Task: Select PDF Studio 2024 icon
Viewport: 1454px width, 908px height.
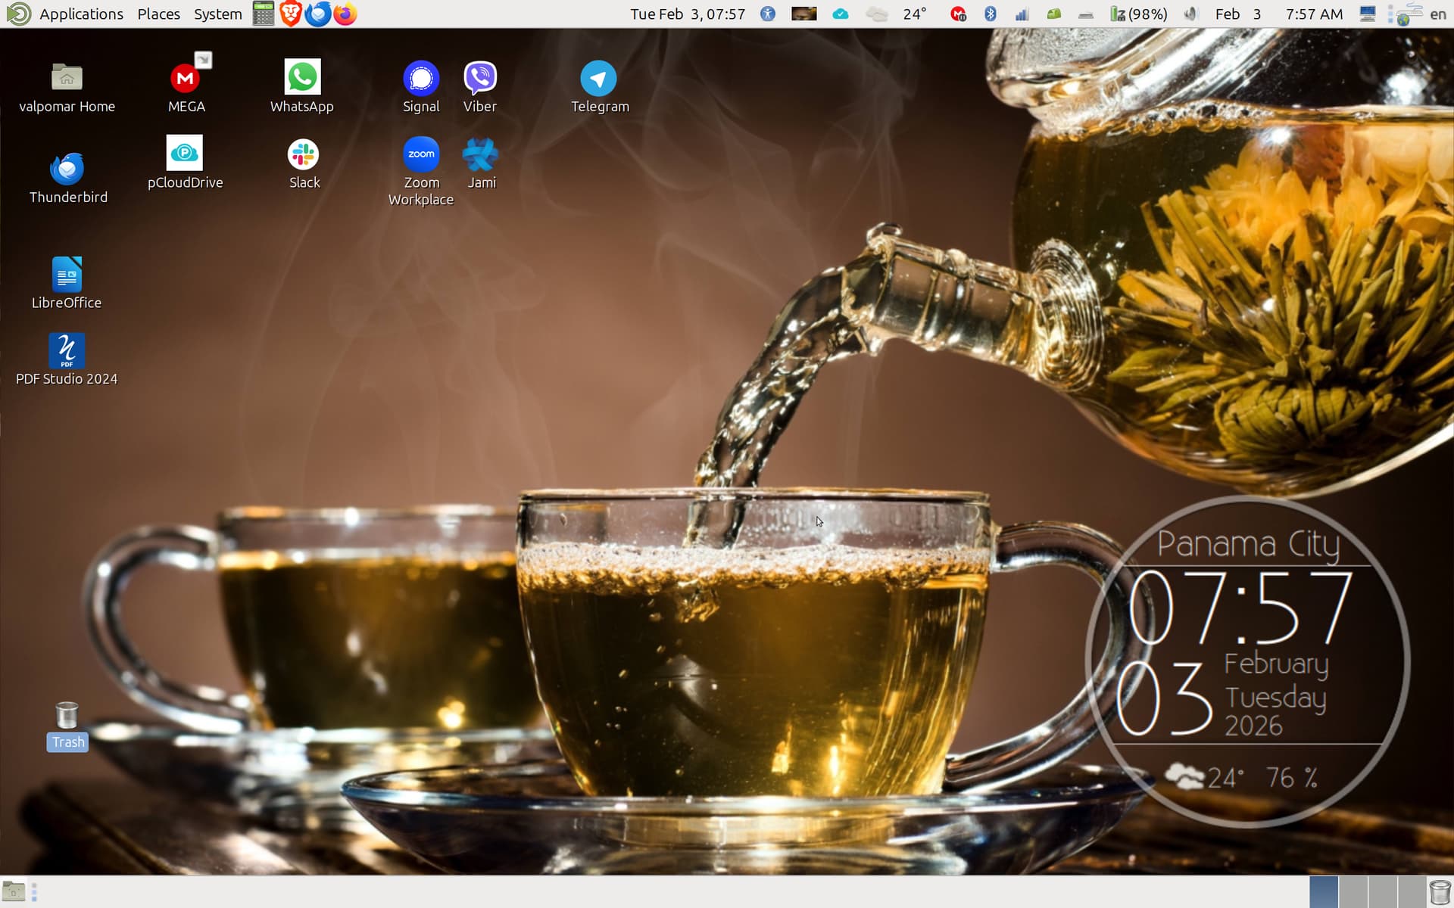Action: coord(67,352)
